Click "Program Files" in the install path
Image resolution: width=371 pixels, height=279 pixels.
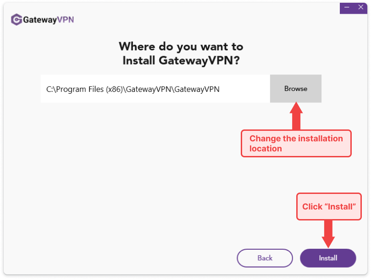pos(79,89)
